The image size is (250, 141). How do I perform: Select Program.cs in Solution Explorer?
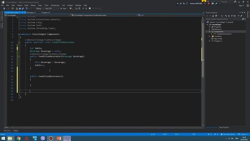tap(218, 41)
